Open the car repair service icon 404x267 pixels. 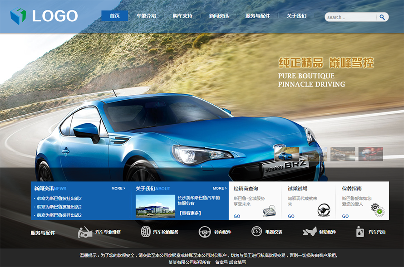[x=85, y=232]
